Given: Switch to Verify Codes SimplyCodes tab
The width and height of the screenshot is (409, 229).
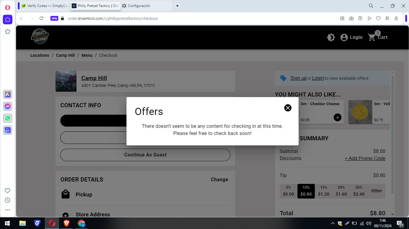Looking at the screenshot, I should coord(45,6).
